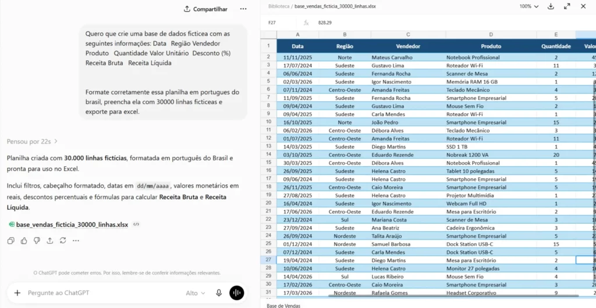Add attachment with plus icon

[17, 293]
